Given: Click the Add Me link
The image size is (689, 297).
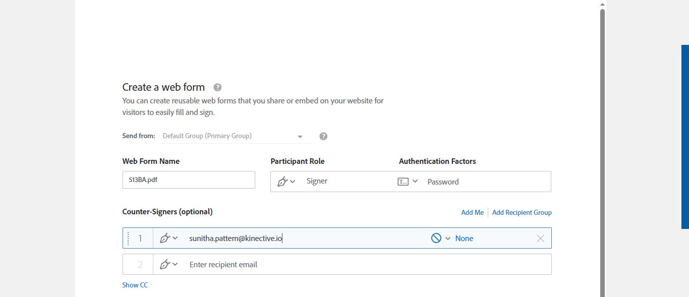Looking at the screenshot, I should (472, 212).
